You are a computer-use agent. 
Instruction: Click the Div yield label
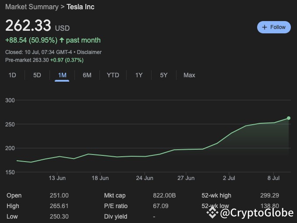[116, 216]
